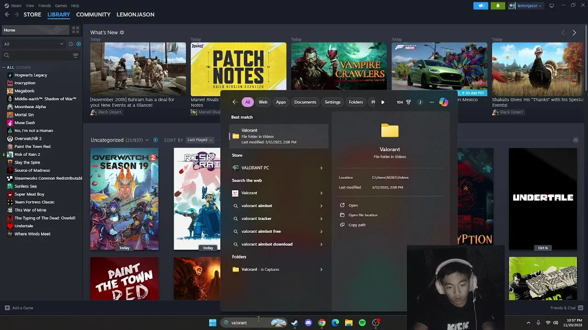Open Spotify from the taskbar
Viewport: 588px width, 330px height.
click(x=362, y=323)
